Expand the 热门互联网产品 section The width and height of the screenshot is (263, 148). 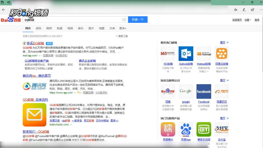tap(224, 118)
